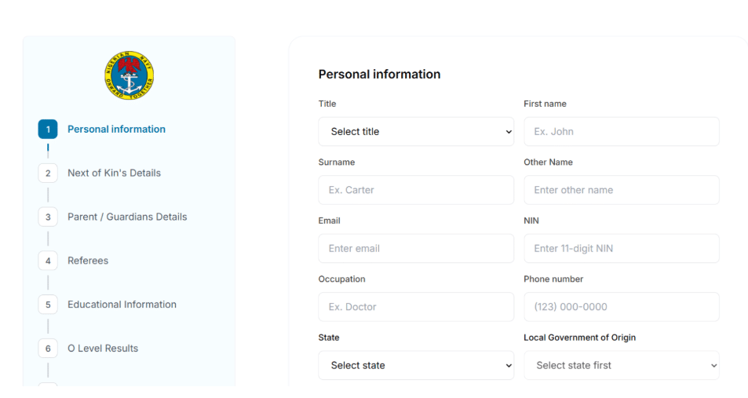Image resolution: width=748 pixels, height=398 pixels.
Task: Expand the Select state dropdown
Action: coord(416,366)
